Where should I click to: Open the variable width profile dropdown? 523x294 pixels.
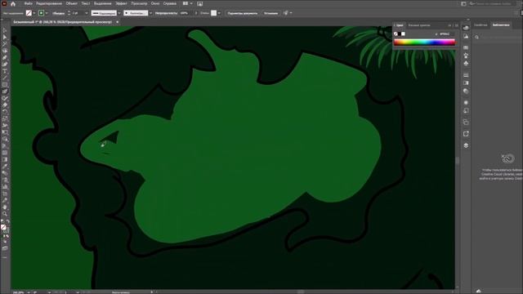[119, 13]
